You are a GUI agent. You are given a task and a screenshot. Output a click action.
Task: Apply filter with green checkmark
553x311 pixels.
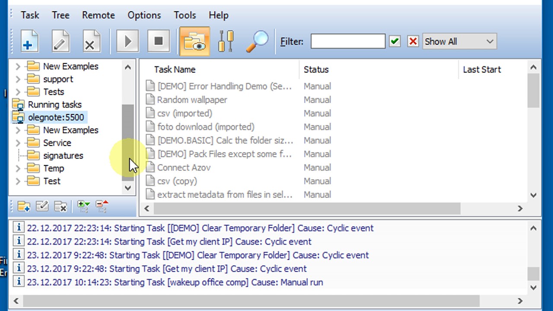pyautogui.click(x=394, y=41)
